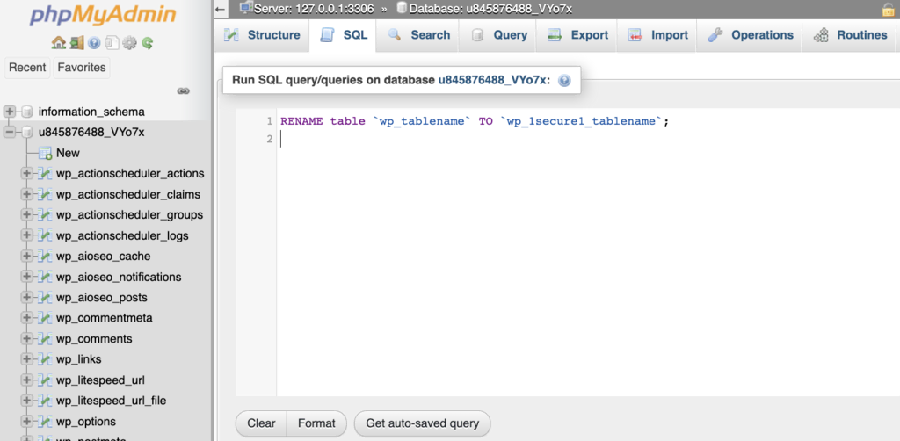This screenshot has height=441, width=900.
Task: Click the Home icon under phpMyAdmin logo
Action: (58, 42)
